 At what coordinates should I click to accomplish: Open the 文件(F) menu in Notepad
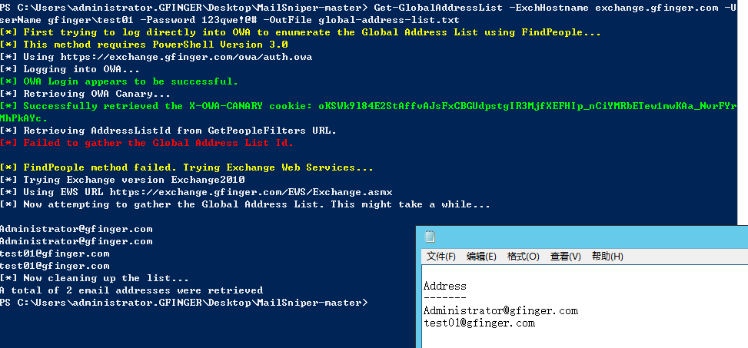tap(440, 257)
